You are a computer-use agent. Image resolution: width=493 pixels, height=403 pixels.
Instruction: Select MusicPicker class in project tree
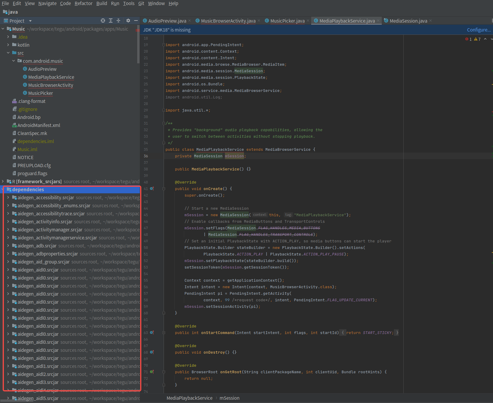tap(40, 93)
